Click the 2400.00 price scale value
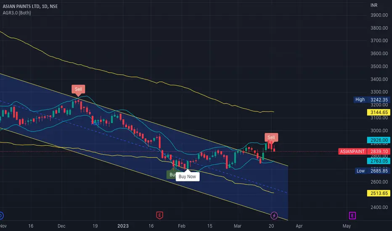Screen dimensions: 392x231 click(379, 207)
